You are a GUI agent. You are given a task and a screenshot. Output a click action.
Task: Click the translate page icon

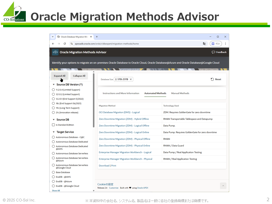click(204, 44)
